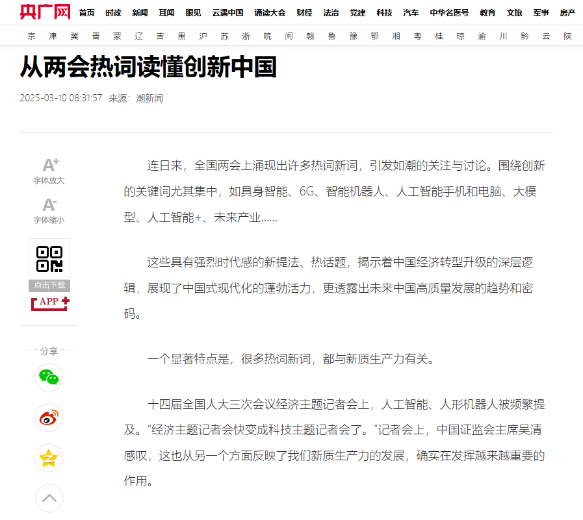Click the QR code download image
Viewport: 583px width, 520px height.
pos(49,258)
